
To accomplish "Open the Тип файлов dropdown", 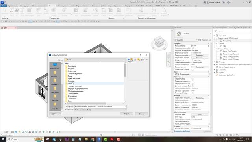I will click(x=100, y=110).
